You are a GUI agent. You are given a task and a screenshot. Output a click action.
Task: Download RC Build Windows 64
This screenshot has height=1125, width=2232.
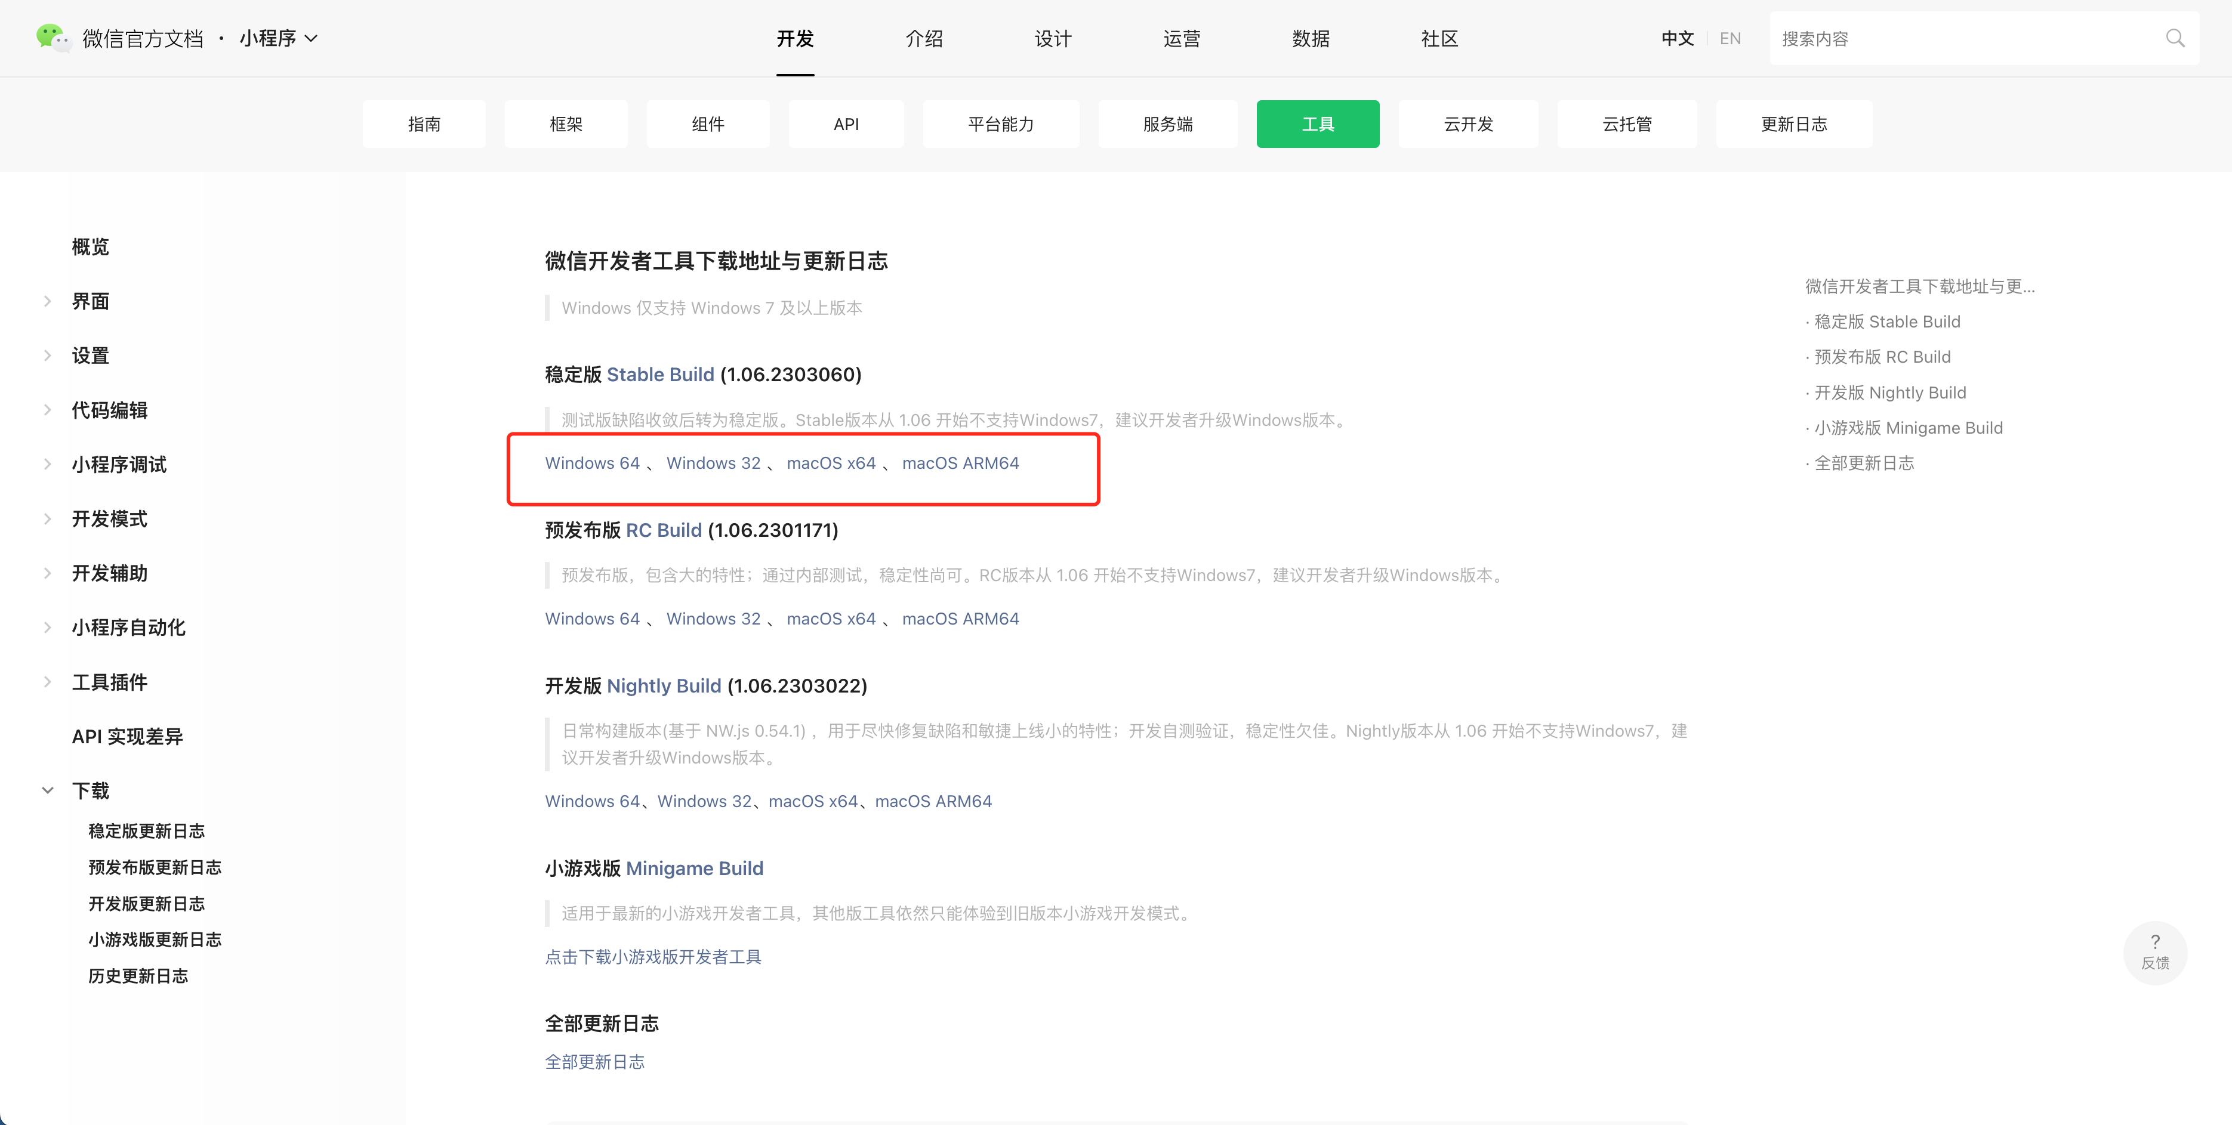(592, 619)
